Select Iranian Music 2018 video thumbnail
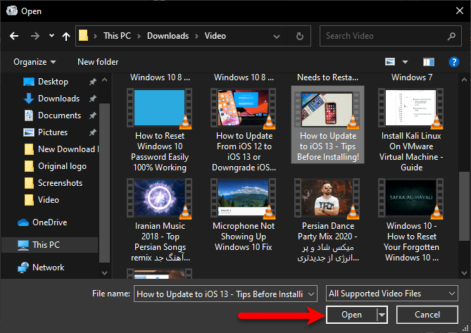471x333 pixels. [159, 198]
